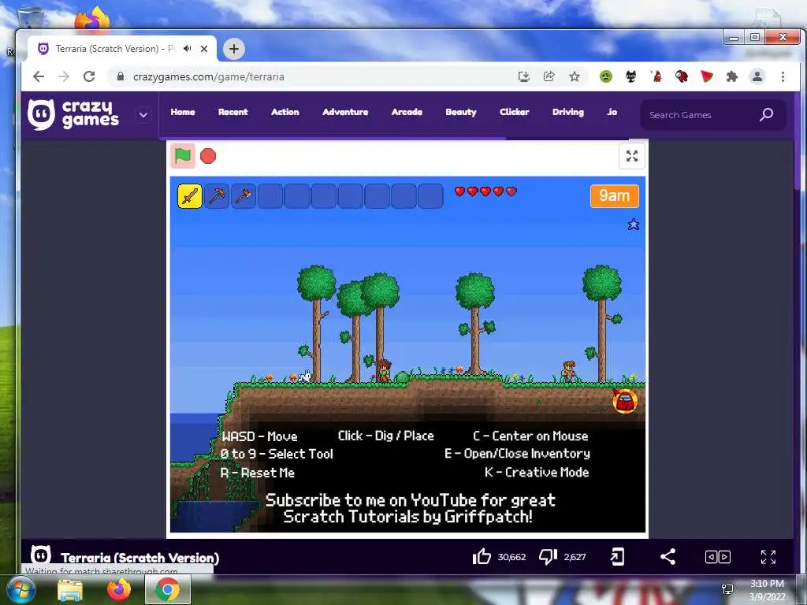Like the game with thumbs up
Image resolution: width=807 pixels, height=605 pixels.
tap(482, 557)
